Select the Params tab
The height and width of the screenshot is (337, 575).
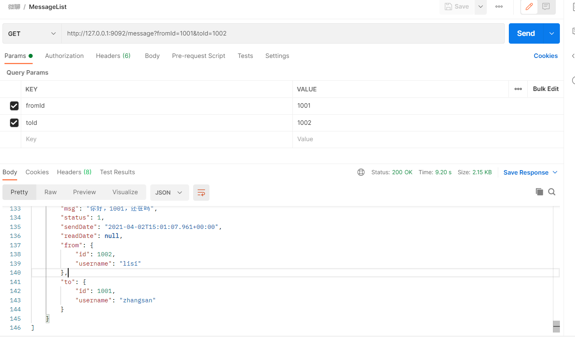(18, 56)
